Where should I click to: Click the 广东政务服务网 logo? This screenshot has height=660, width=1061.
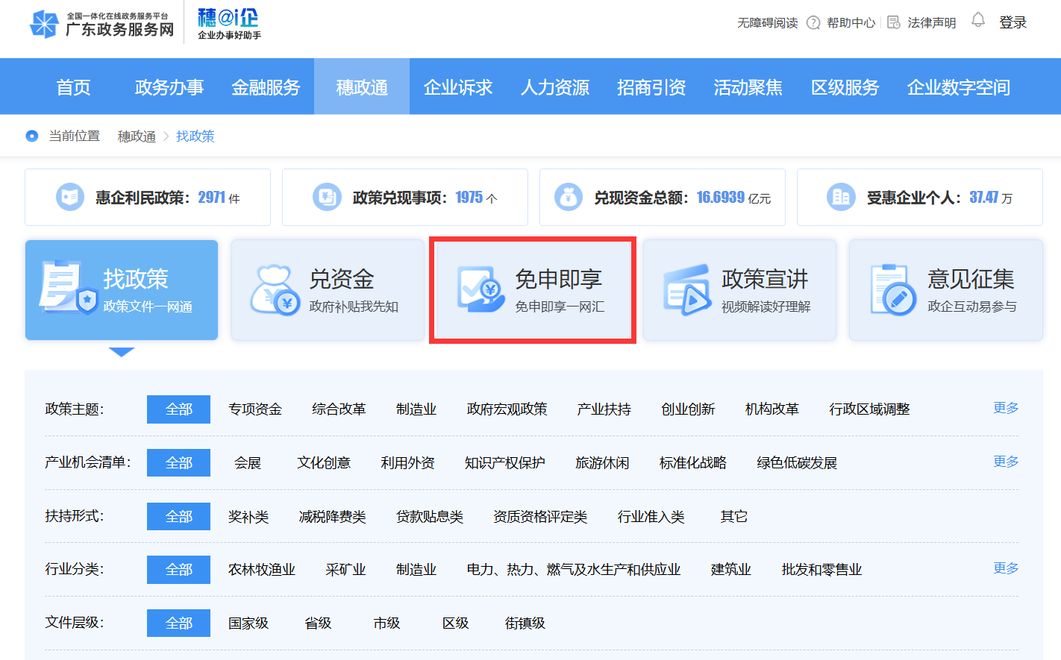101,24
